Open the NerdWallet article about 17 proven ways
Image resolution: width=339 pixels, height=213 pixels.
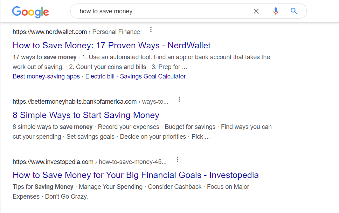[x=111, y=45]
